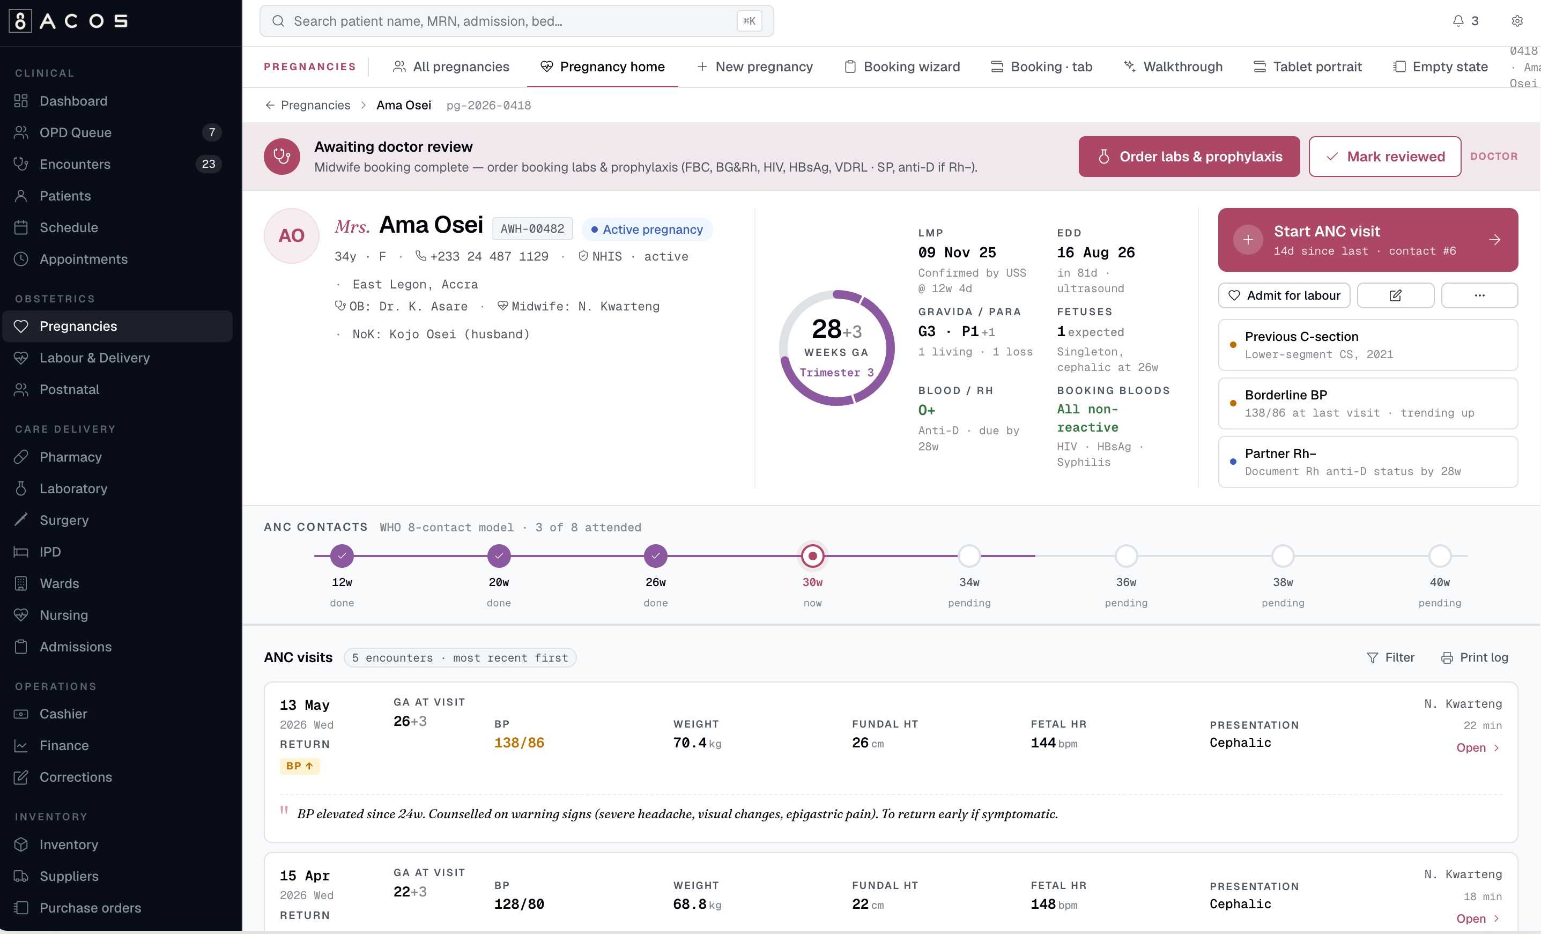Open Schedule calendar item
Viewport: 1541px width, 934px height.
[x=117, y=228]
